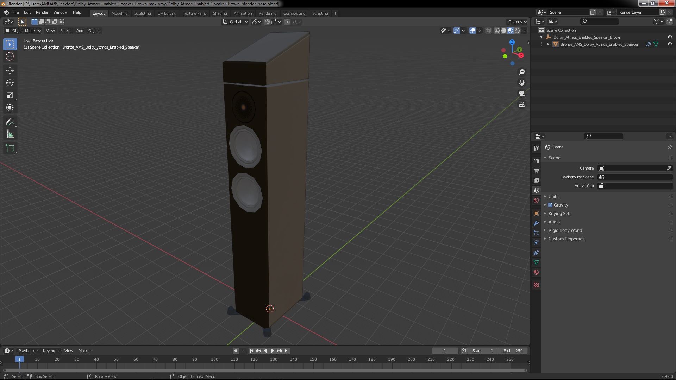The height and width of the screenshot is (380, 676).
Task: Open the Material properties tab
Action: [x=536, y=272]
